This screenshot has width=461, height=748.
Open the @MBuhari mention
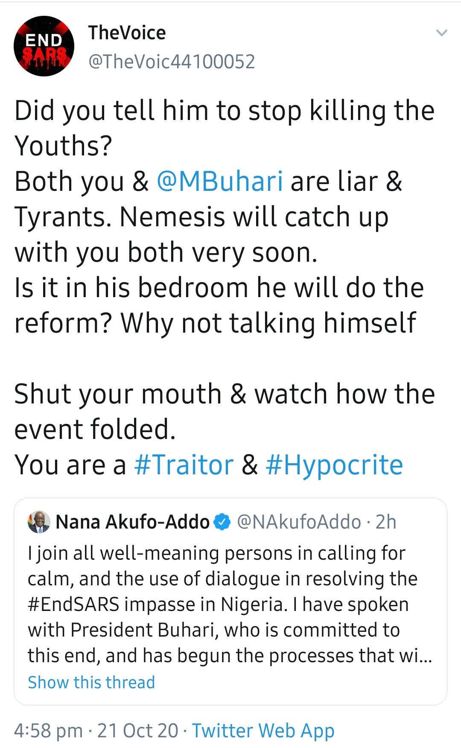point(220,181)
